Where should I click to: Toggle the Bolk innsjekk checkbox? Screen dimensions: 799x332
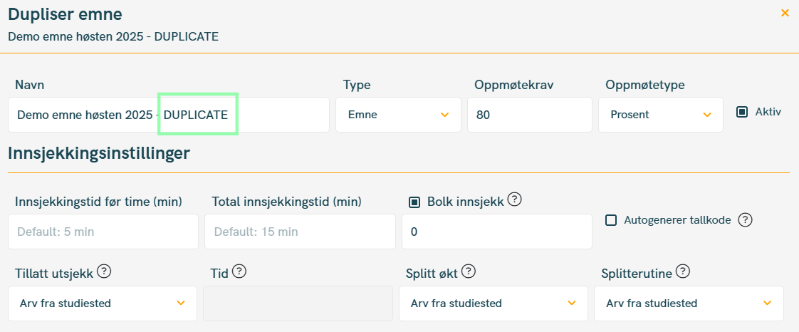click(414, 202)
